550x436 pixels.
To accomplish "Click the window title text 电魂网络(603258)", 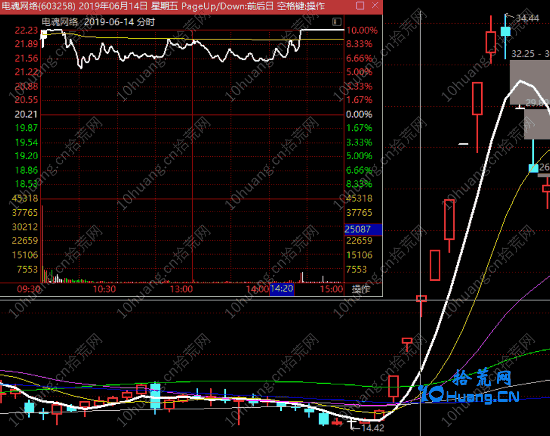I will coord(39,6).
